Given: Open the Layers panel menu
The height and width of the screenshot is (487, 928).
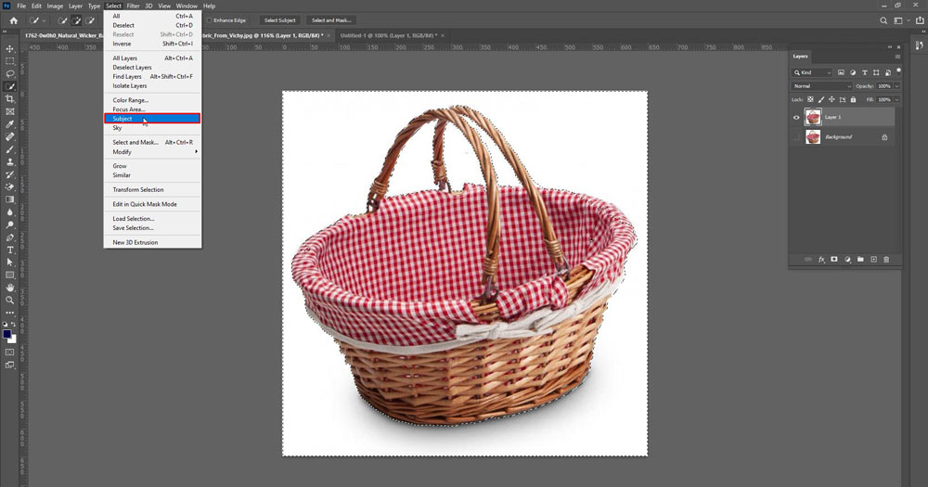Looking at the screenshot, I should point(897,57).
